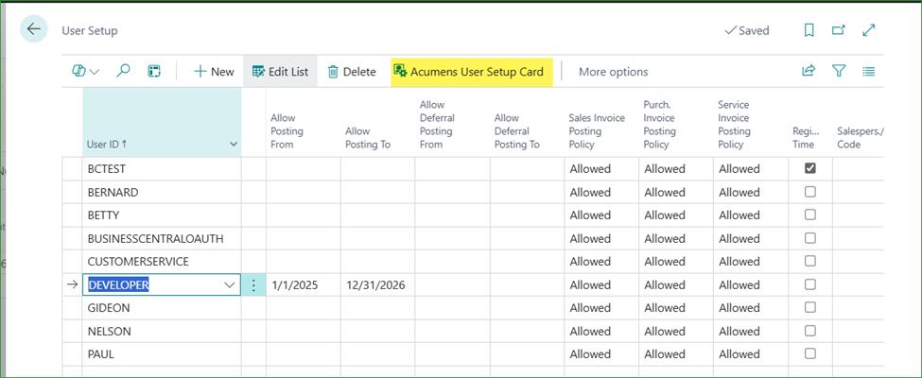Click the search magnifier icon
This screenshot has width=922, height=378.
pos(123,71)
